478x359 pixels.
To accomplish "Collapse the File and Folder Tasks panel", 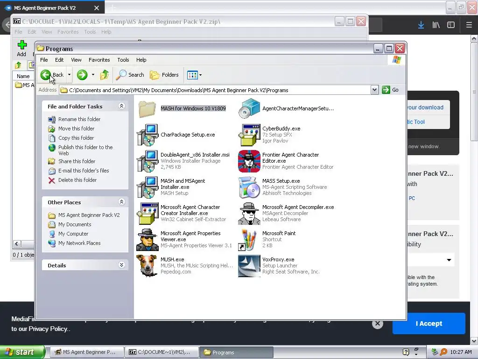I will point(122,106).
